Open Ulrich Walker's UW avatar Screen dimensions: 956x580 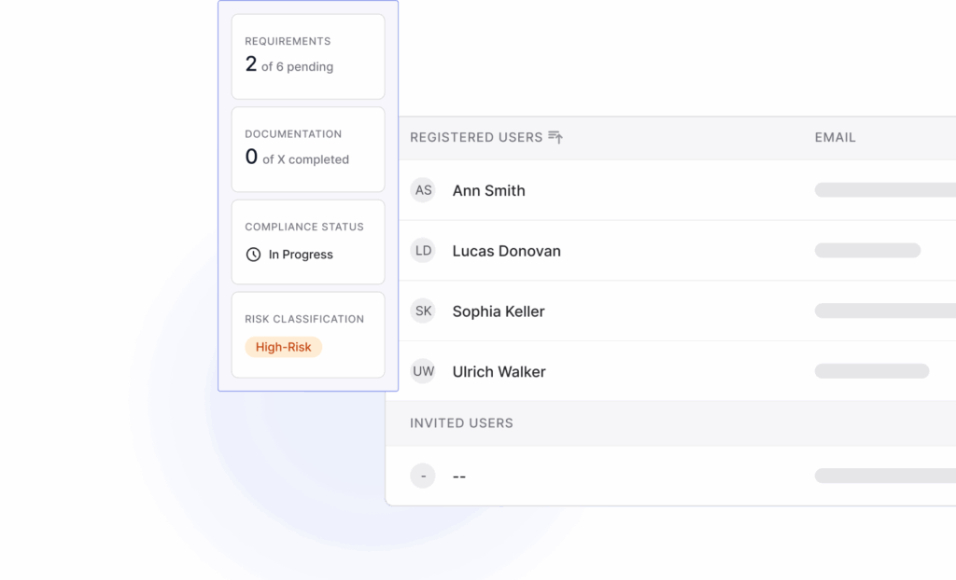[423, 370]
